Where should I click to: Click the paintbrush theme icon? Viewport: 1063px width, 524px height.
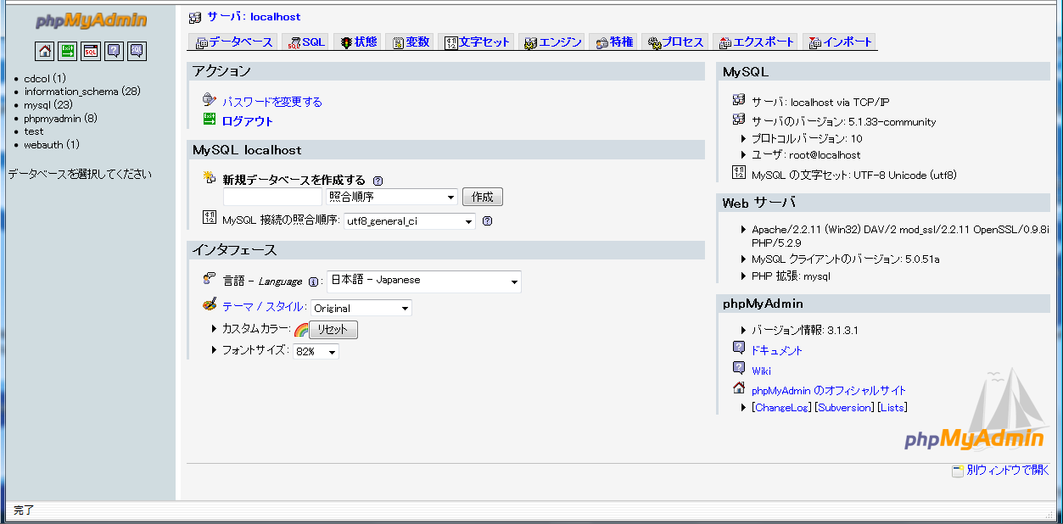[x=210, y=304]
